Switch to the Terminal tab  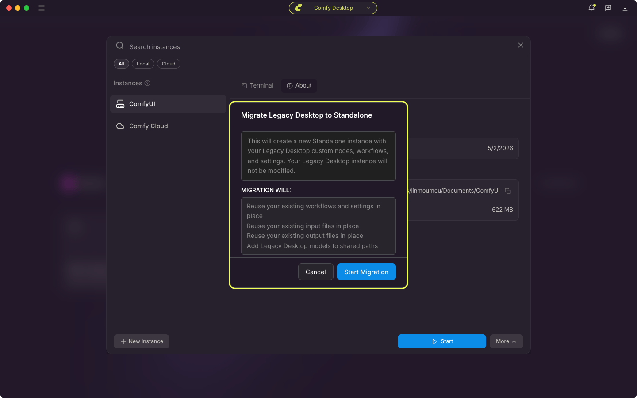click(257, 86)
